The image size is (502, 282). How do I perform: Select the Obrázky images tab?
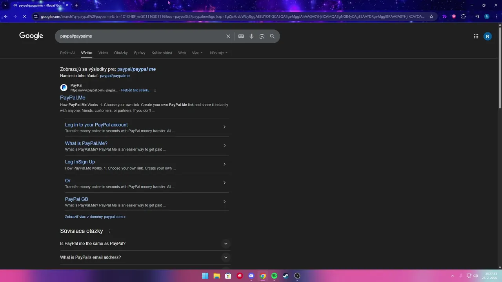[x=121, y=53]
